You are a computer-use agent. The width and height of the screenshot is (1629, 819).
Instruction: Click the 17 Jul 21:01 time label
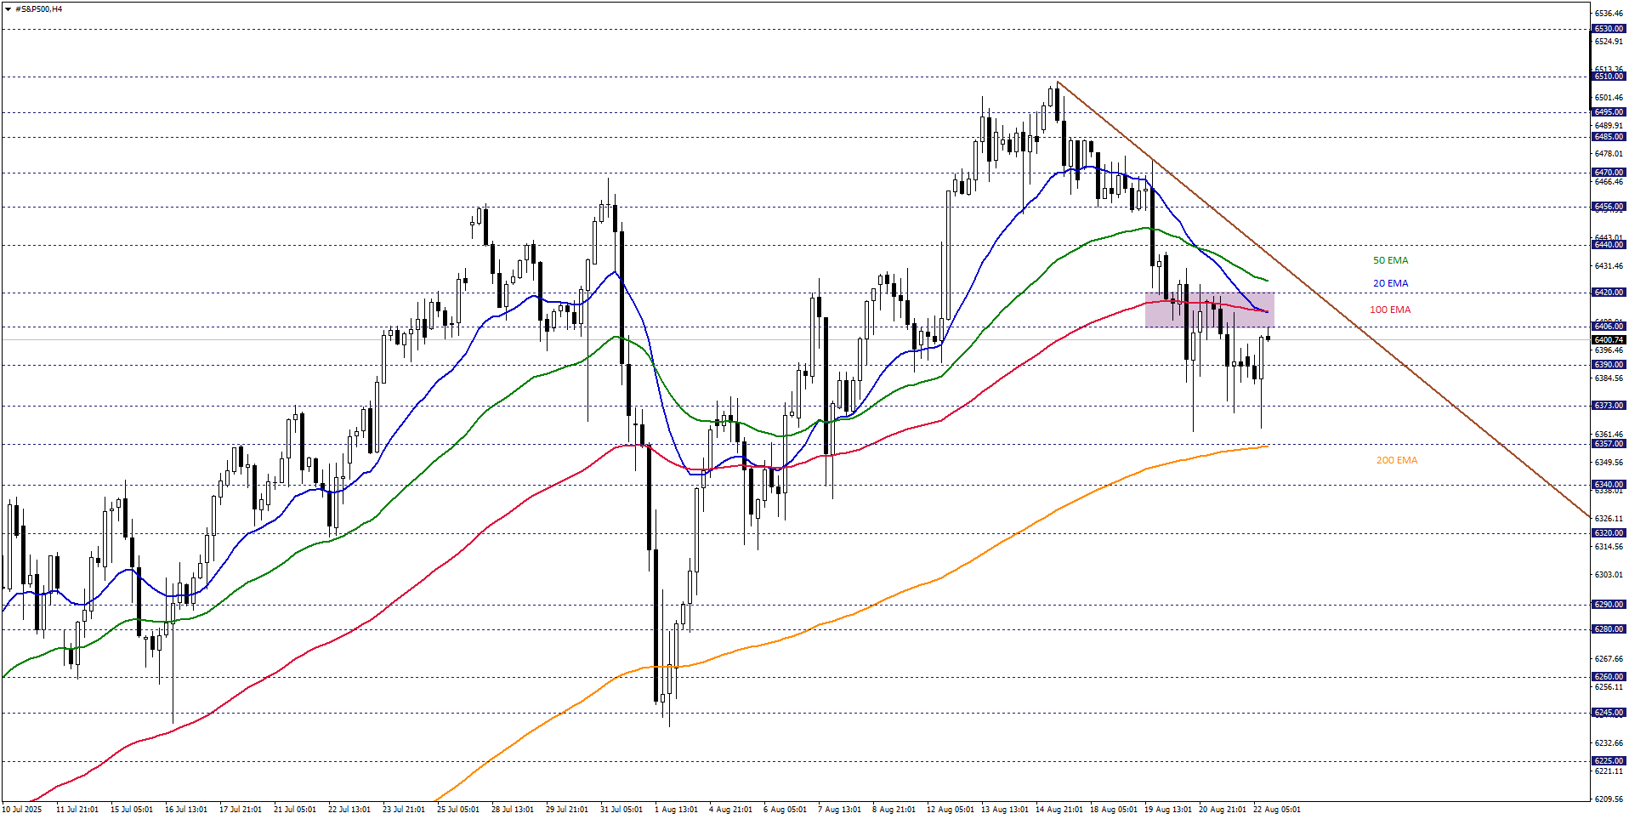point(241,810)
